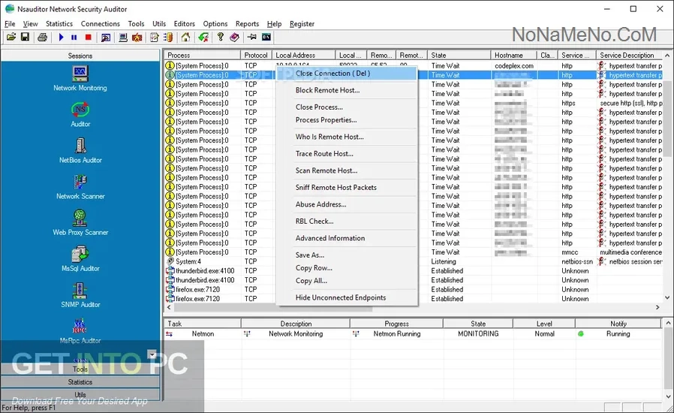This screenshot has width=674, height=413.
Task: Open the MsSql Auditor tool icon
Action: (80, 255)
